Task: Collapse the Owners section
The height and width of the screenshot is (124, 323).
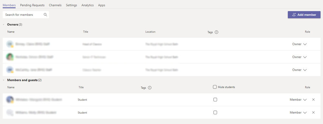Action: tap(4, 25)
